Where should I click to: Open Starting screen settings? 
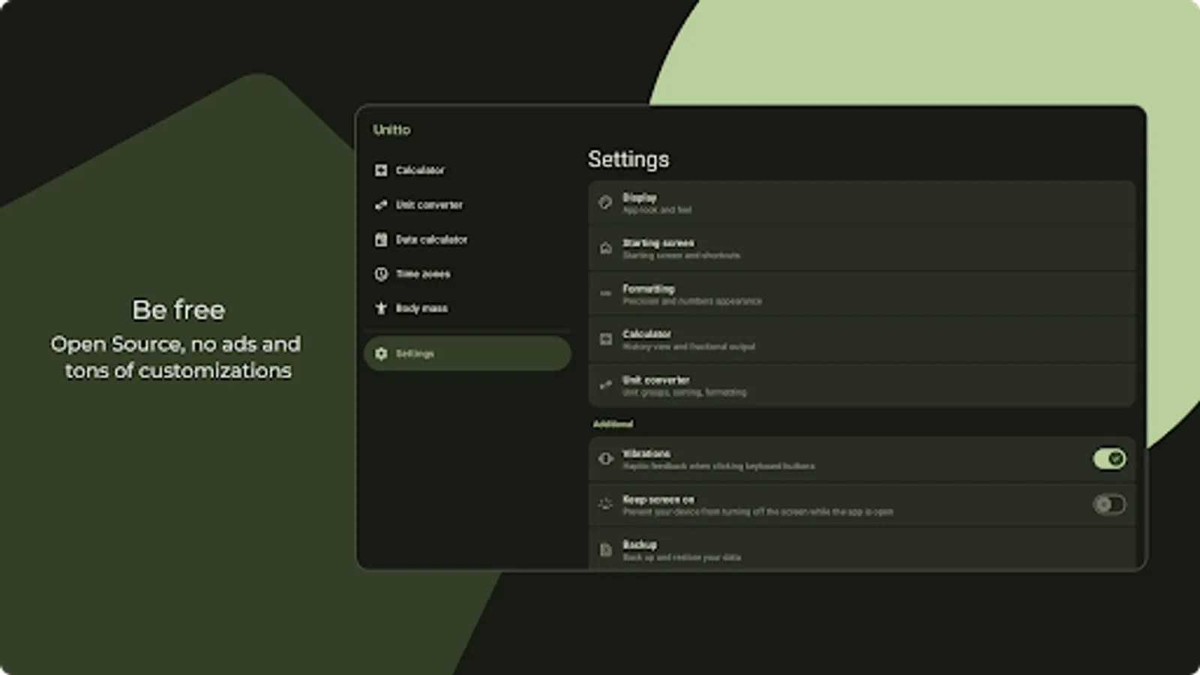(862, 249)
